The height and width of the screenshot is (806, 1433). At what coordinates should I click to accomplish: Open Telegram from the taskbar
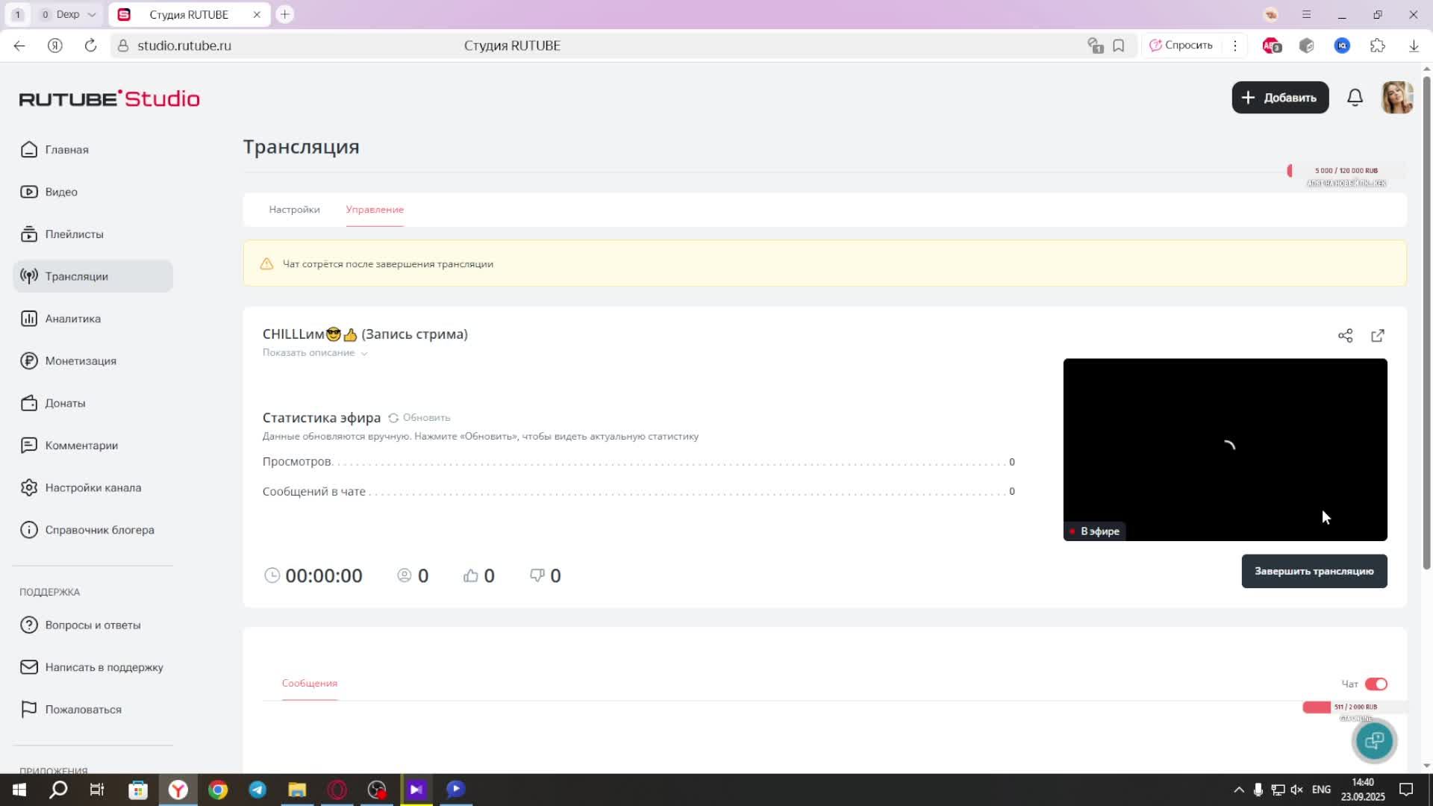[257, 790]
